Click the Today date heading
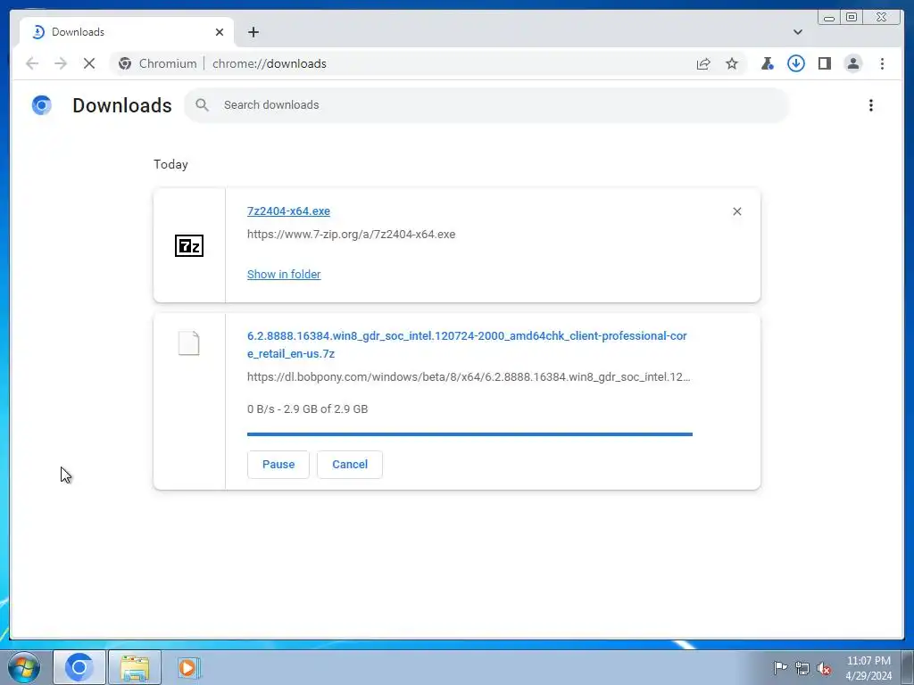 click(x=170, y=164)
